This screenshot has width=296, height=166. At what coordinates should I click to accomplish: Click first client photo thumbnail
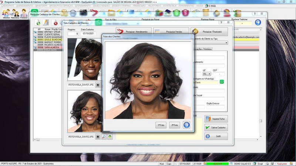pyautogui.click(x=85, y=59)
